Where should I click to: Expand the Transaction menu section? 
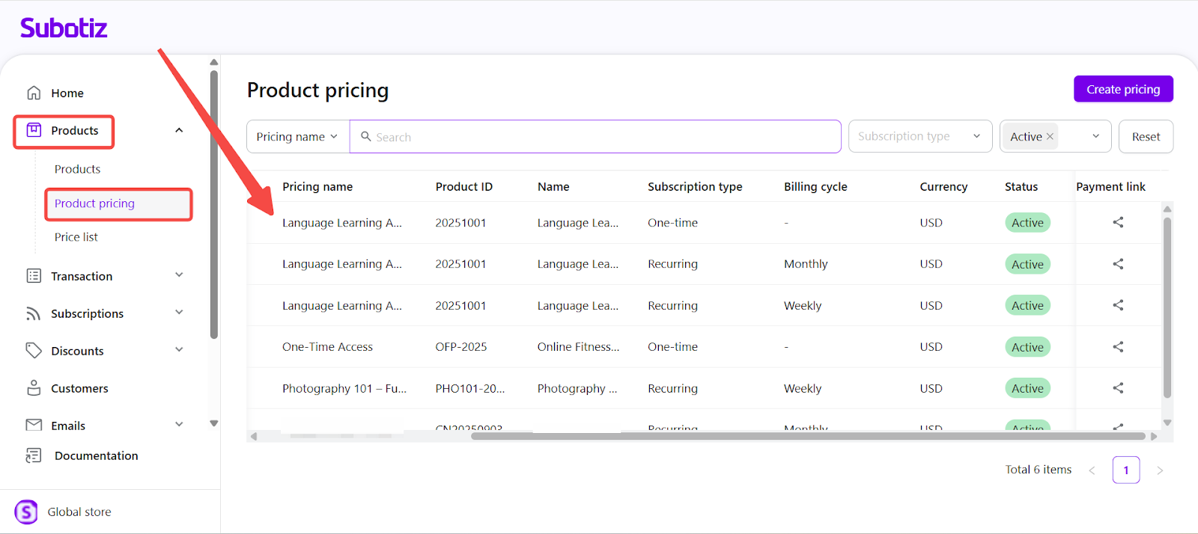tap(179, 275)
